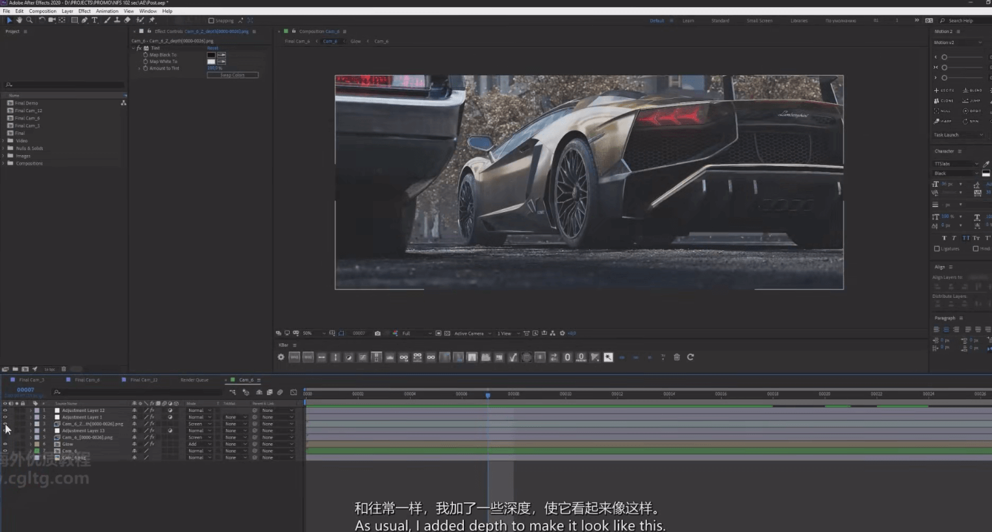
Task: Collapse the Tint effect properties
Action: coord(133,48)
